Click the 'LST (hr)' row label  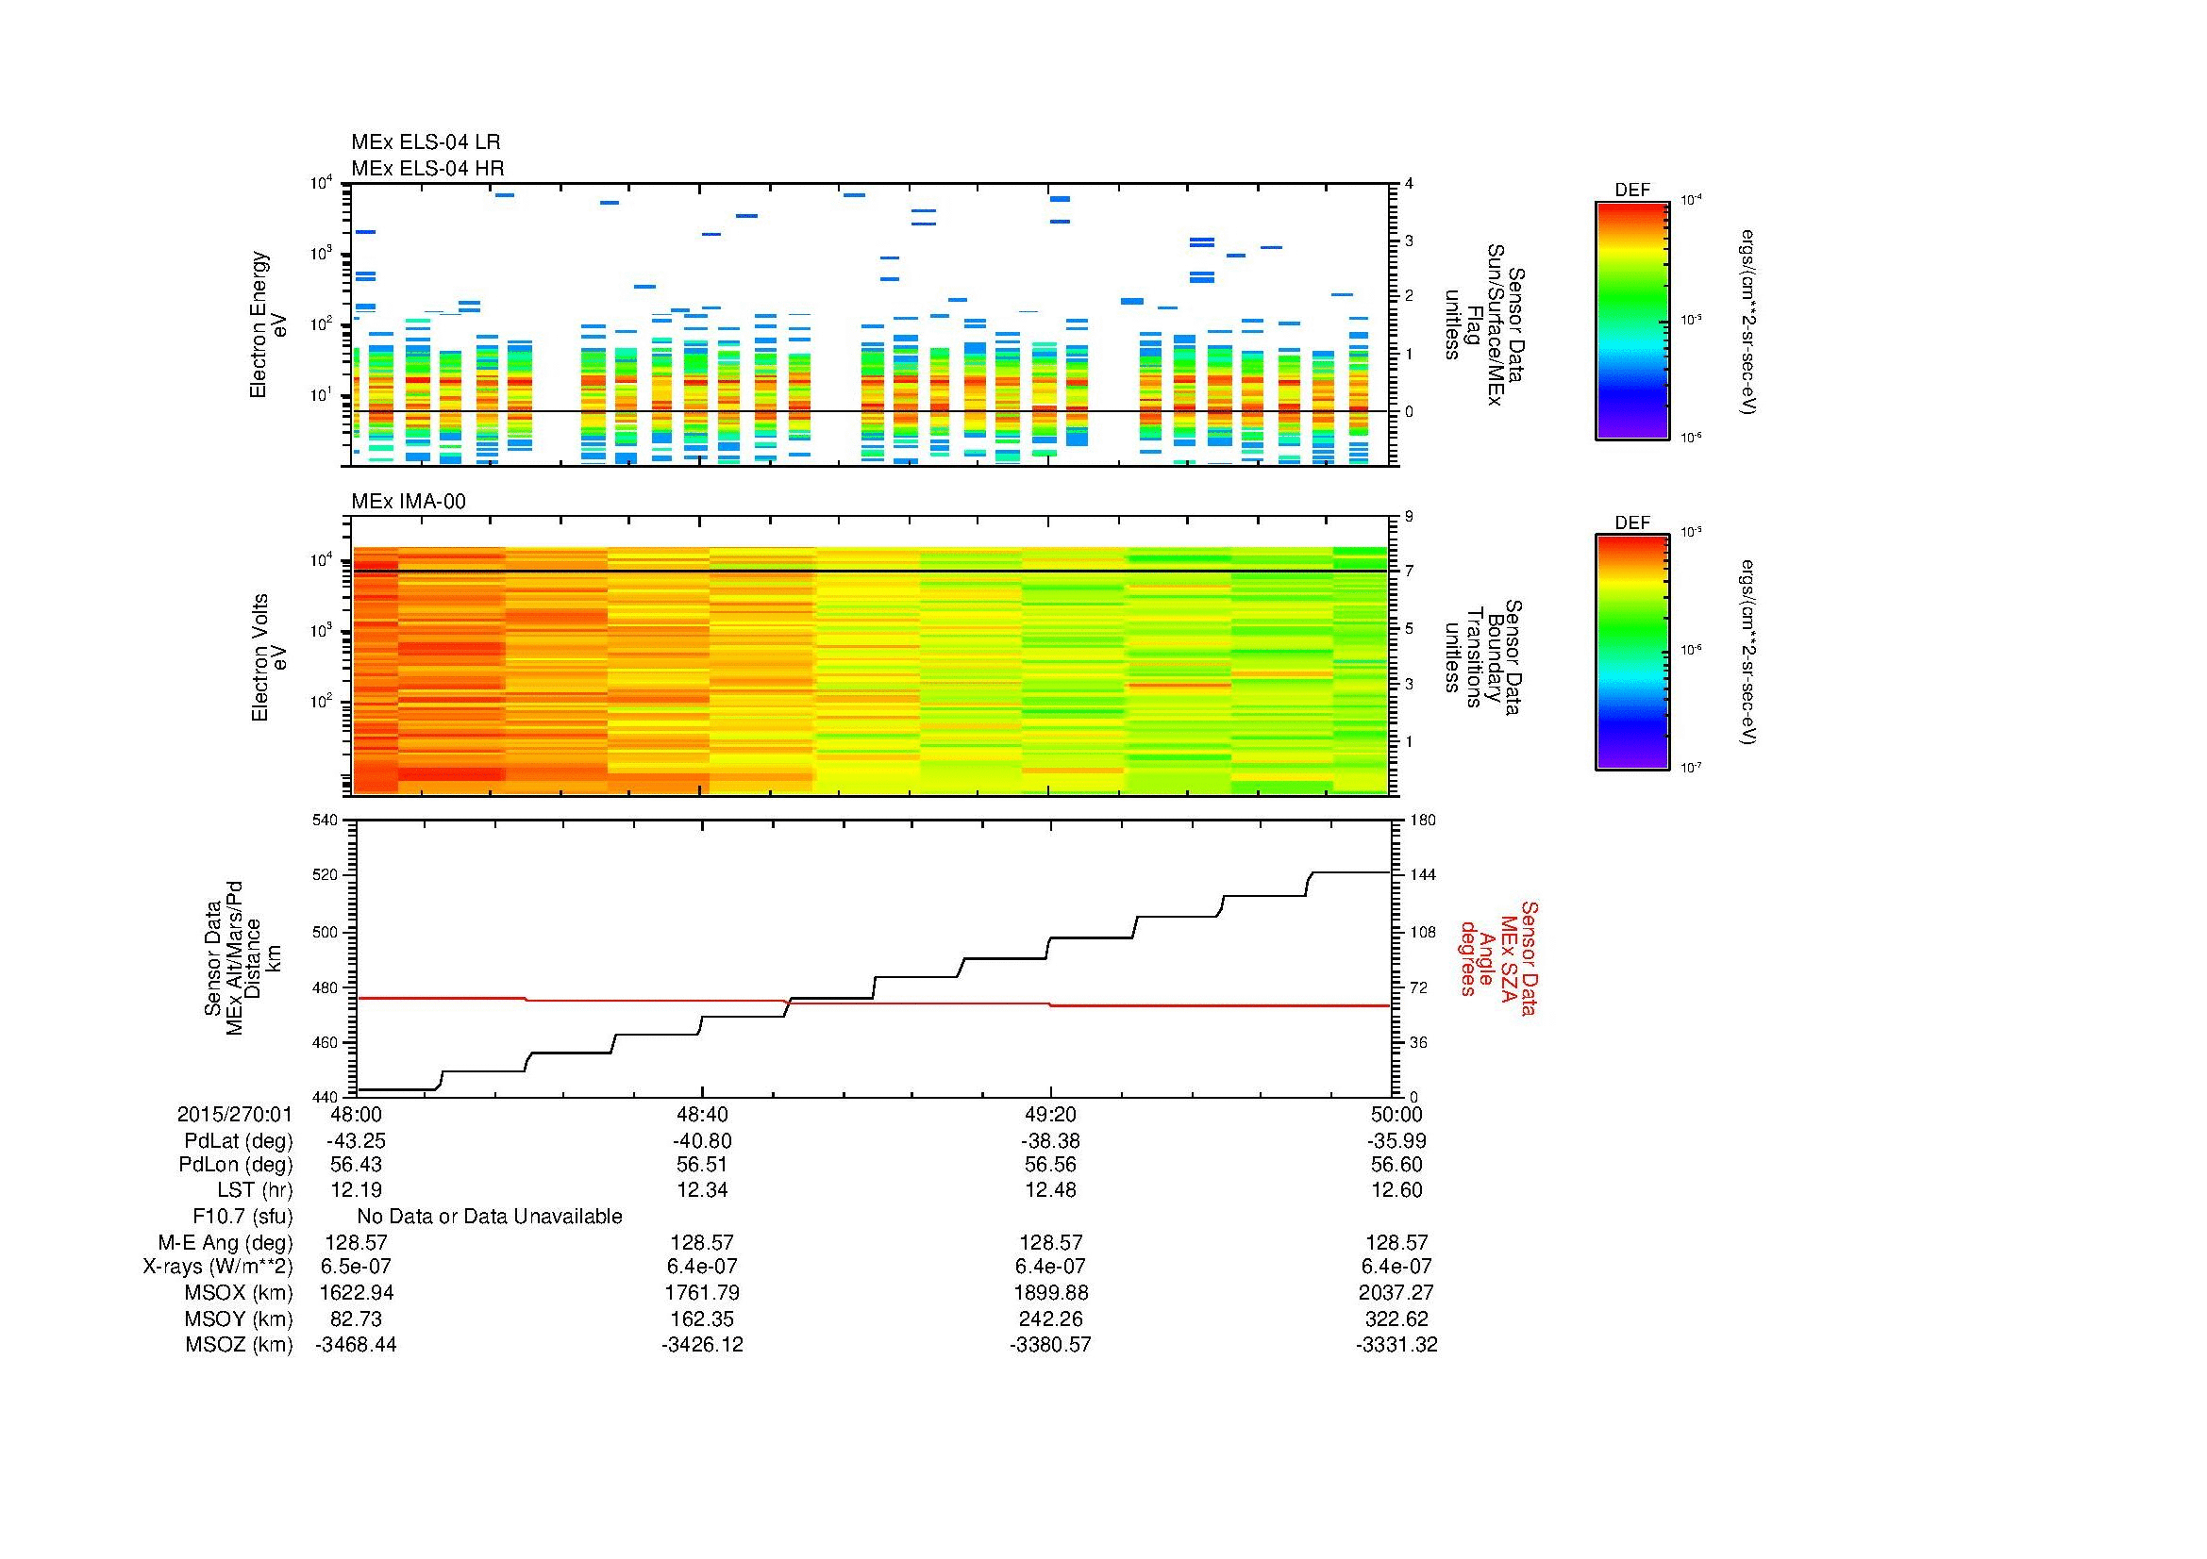point(255,1190)
